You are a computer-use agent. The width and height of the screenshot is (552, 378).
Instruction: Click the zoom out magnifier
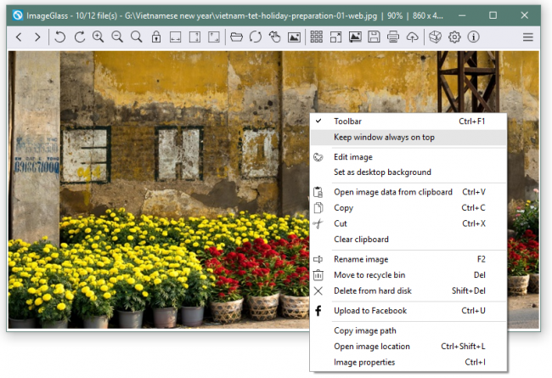[x=117, y=37]
